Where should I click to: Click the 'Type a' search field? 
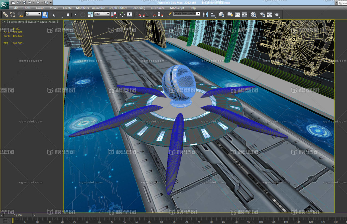[342, 3]
